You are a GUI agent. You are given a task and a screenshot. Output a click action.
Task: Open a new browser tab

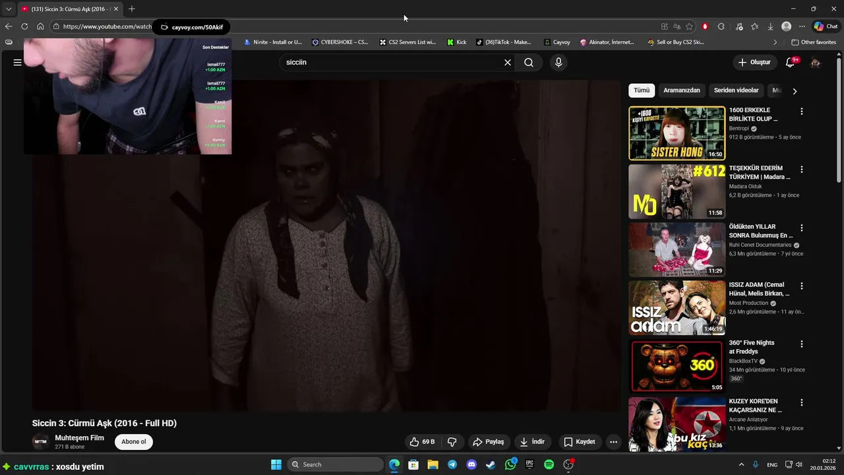point(132,9)
